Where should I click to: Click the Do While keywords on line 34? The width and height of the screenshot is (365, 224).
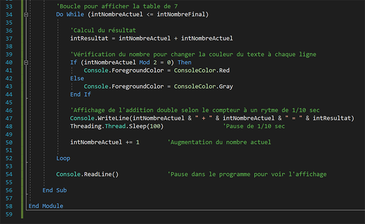coord(70,15)
